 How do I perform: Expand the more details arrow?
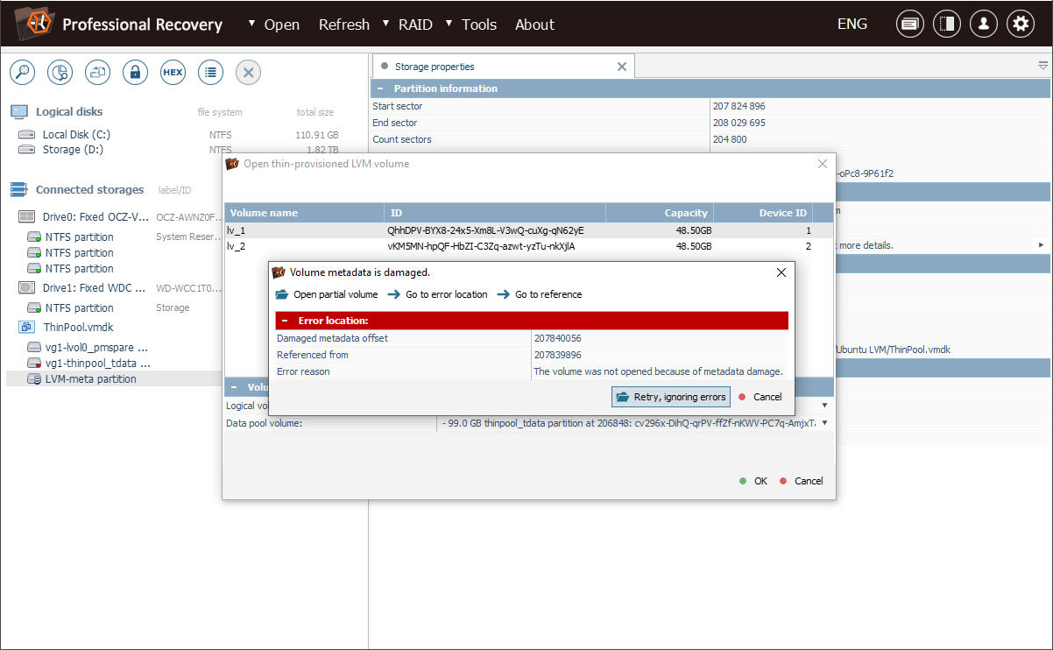point(1041,244)
